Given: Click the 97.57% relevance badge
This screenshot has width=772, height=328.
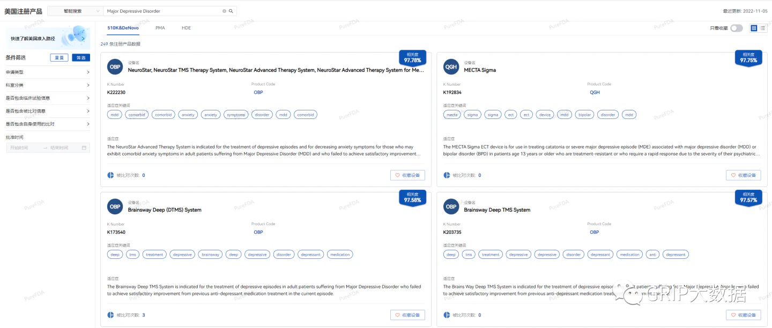Looking at the screenshot, I should pos(748,198).
